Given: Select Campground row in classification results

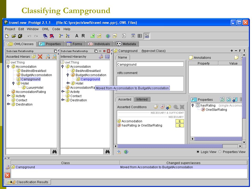Looking at the screenshot, I should pyautogui.click(x=129, y=167).
